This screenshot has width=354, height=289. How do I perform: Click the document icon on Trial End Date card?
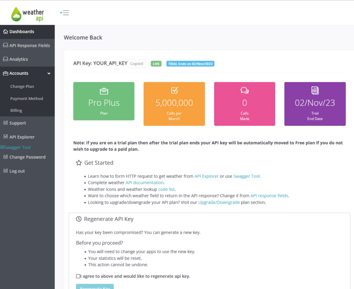click(315, 90)
